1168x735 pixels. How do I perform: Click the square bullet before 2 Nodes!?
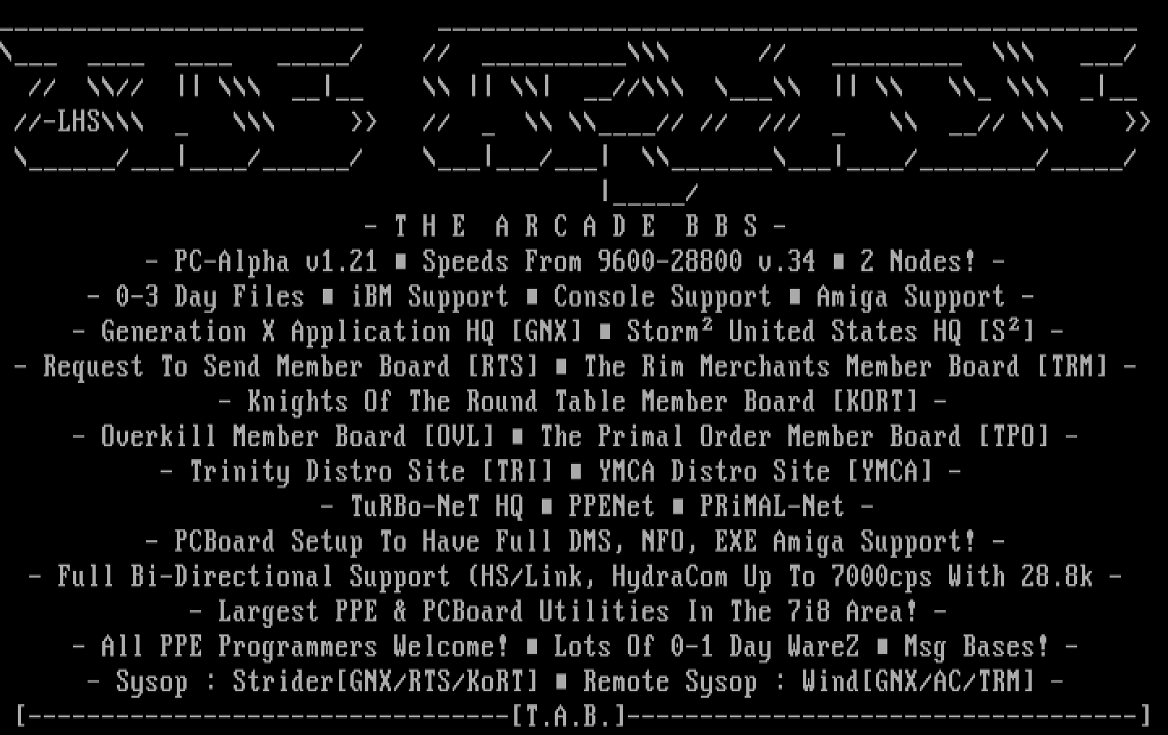click(838, 261)
